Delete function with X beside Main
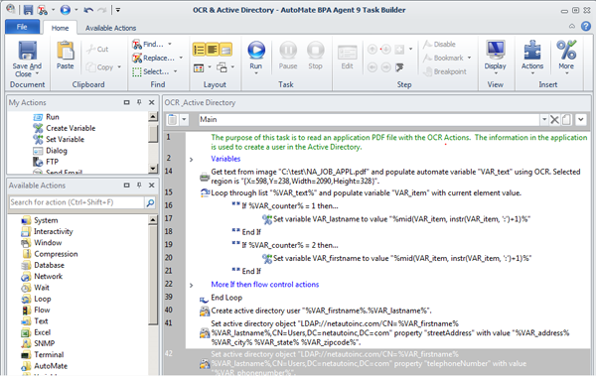 point(554,120)
